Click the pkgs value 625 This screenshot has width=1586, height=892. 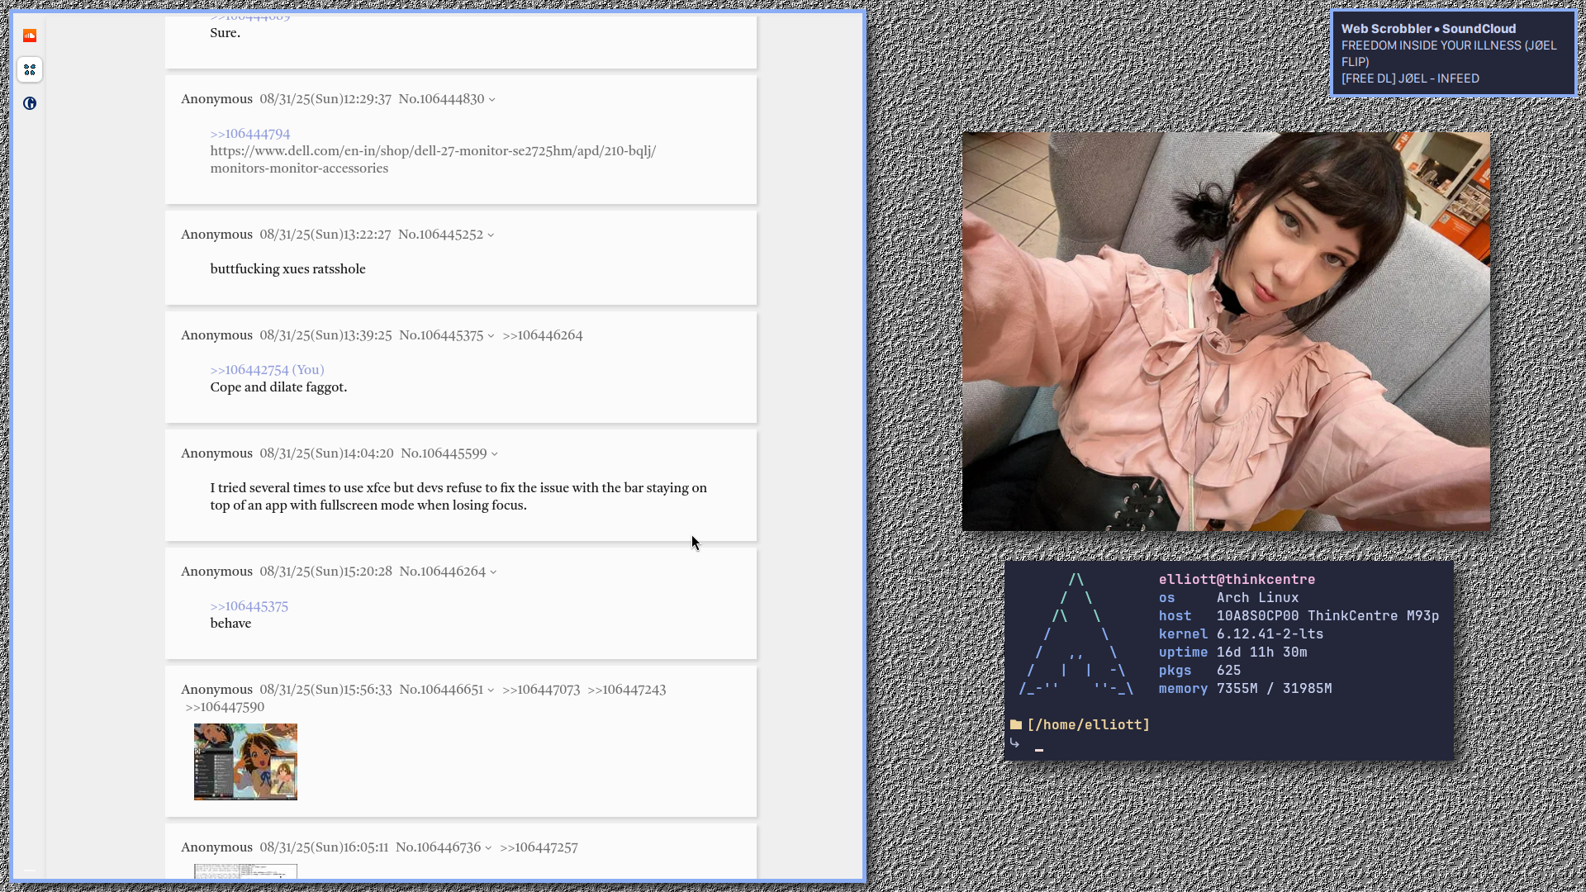click(x=1228, y=671)
